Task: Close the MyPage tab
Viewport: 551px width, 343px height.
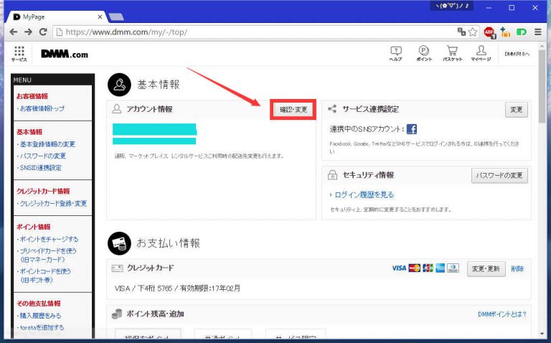Action: 100,17
